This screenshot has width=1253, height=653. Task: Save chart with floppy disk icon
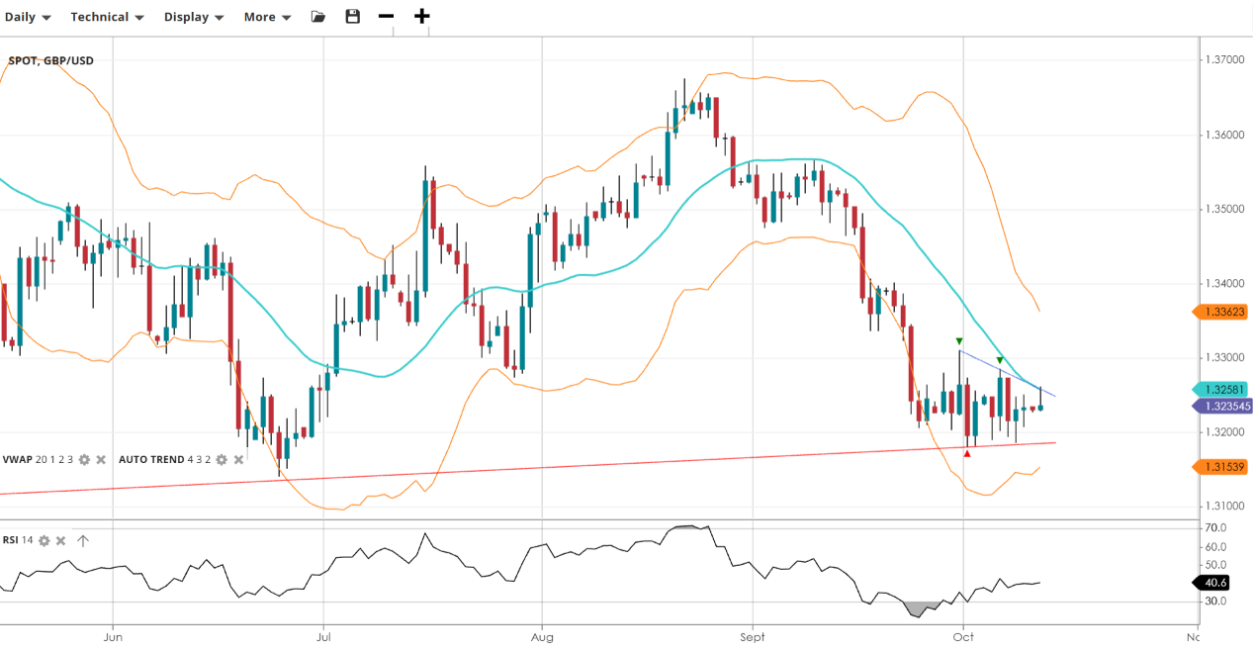click(x=352, y=17)
